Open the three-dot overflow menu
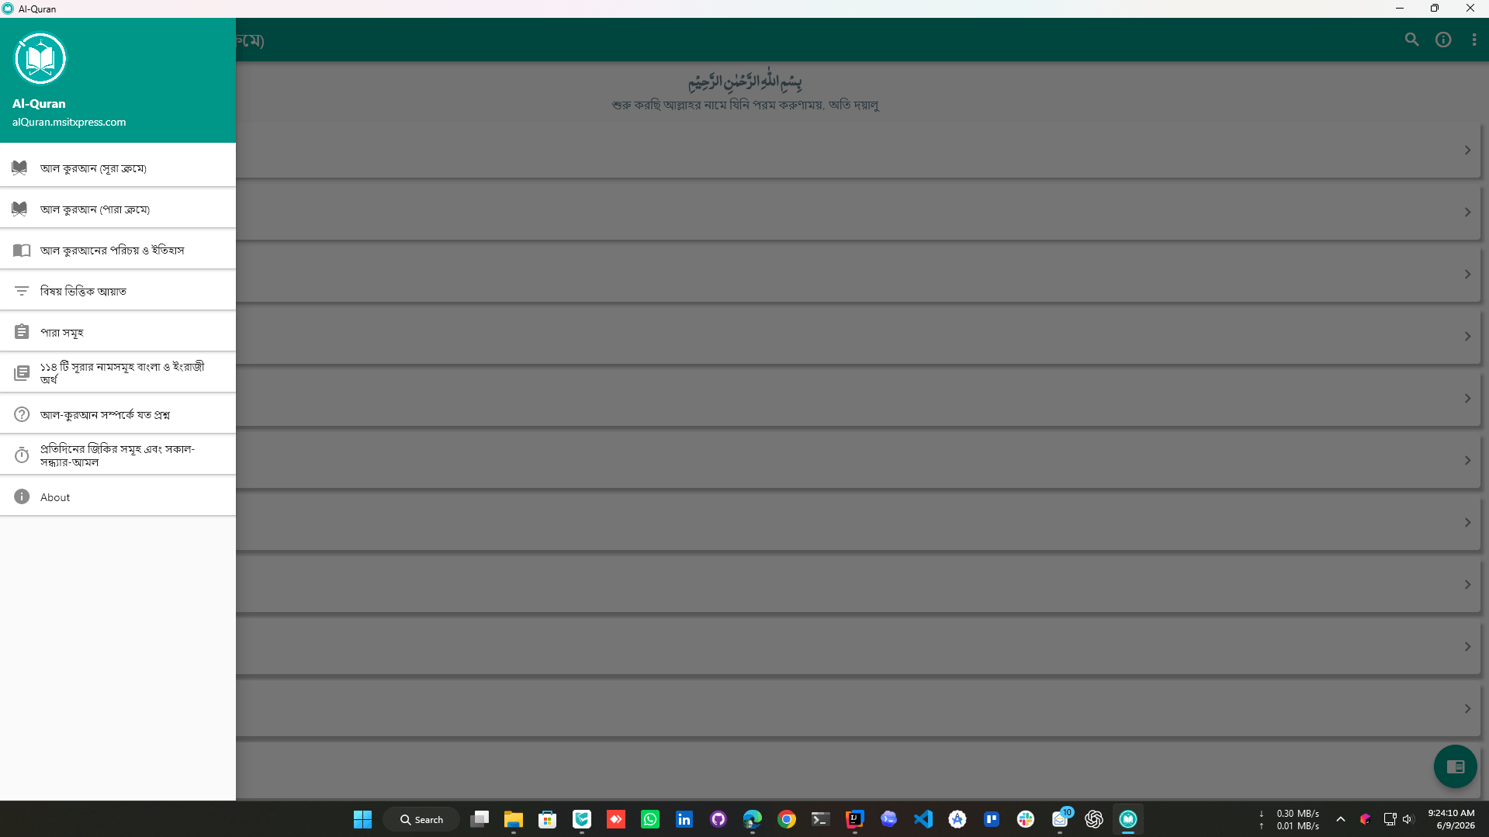 (x=1474, y=40)
